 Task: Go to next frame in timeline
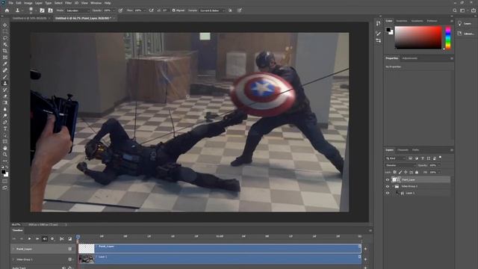(37, 239)
